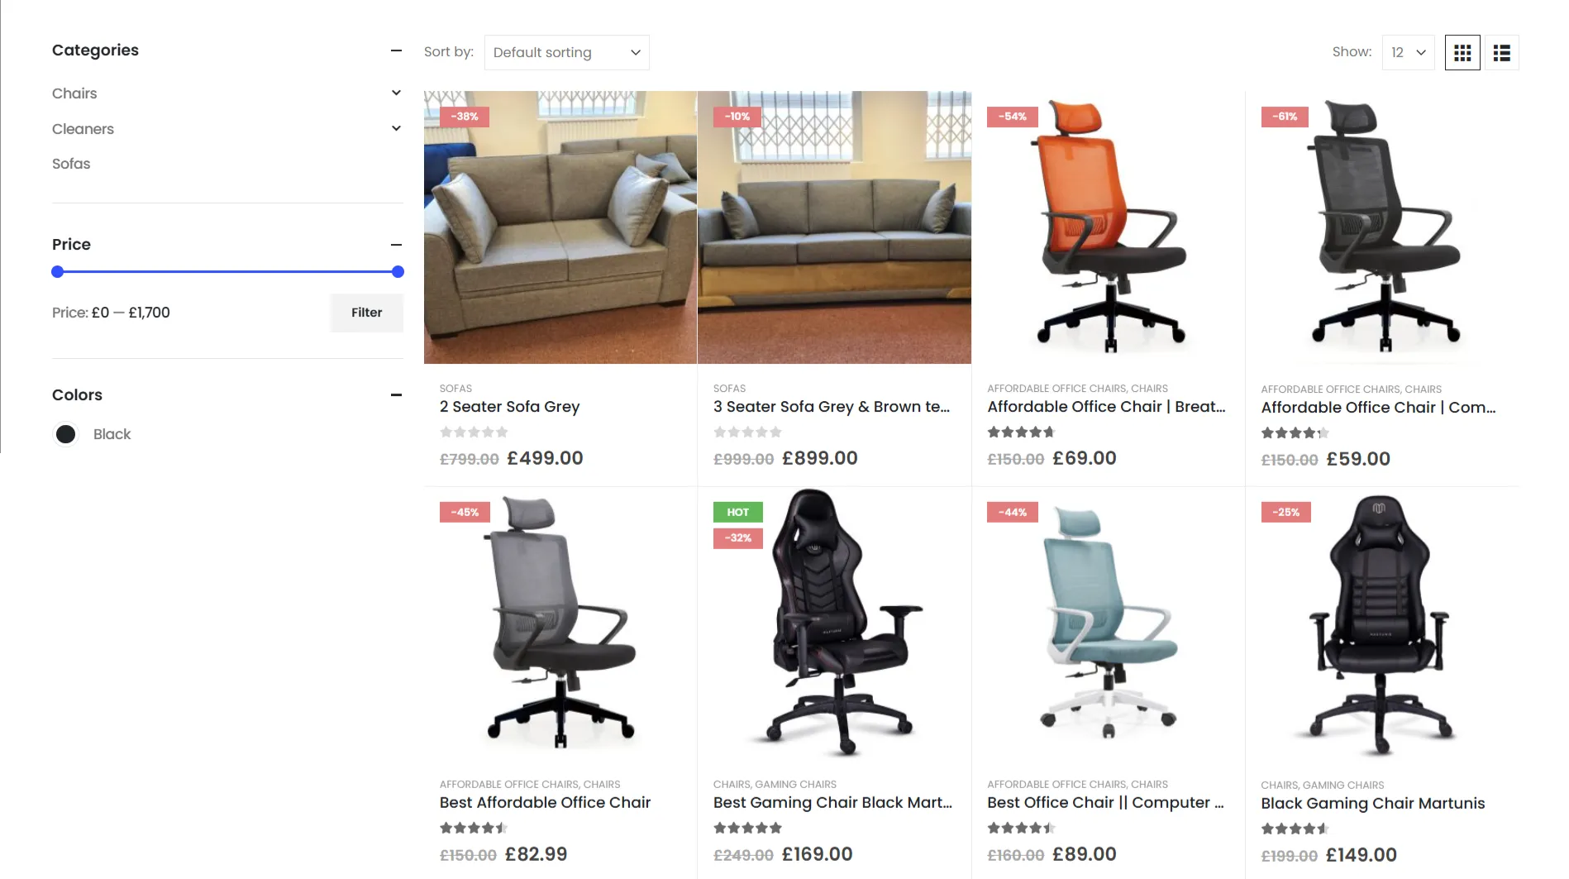
Task: Open the orange office chair product image
Action: click(x=1108, y=227)
